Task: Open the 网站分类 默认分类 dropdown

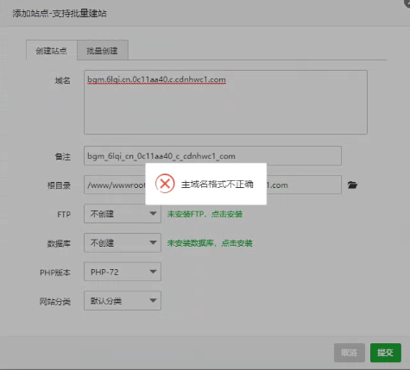Action: click(123, 301)
